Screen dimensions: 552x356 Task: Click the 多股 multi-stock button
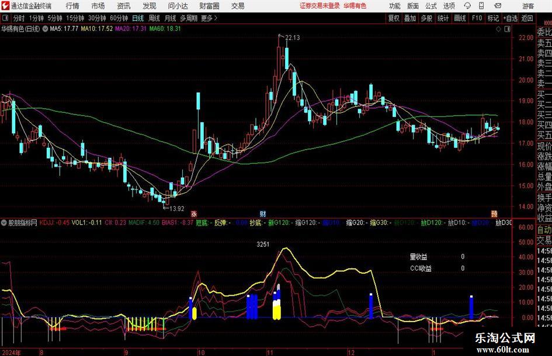click(426, 18)
